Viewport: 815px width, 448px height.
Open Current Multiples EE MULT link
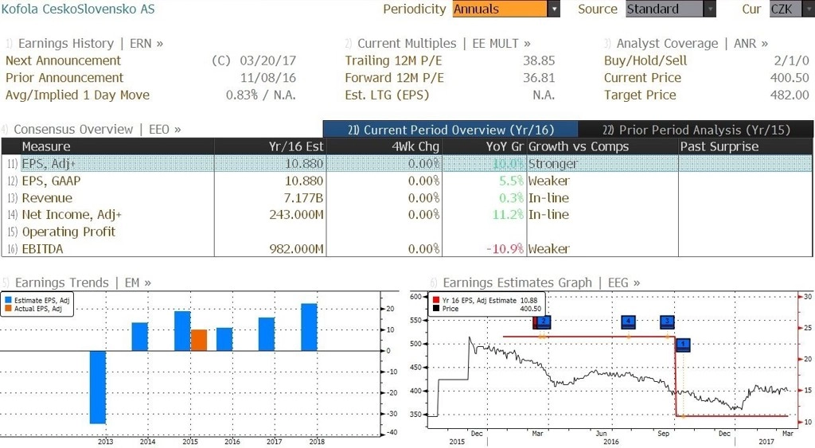tap(444, 43)
